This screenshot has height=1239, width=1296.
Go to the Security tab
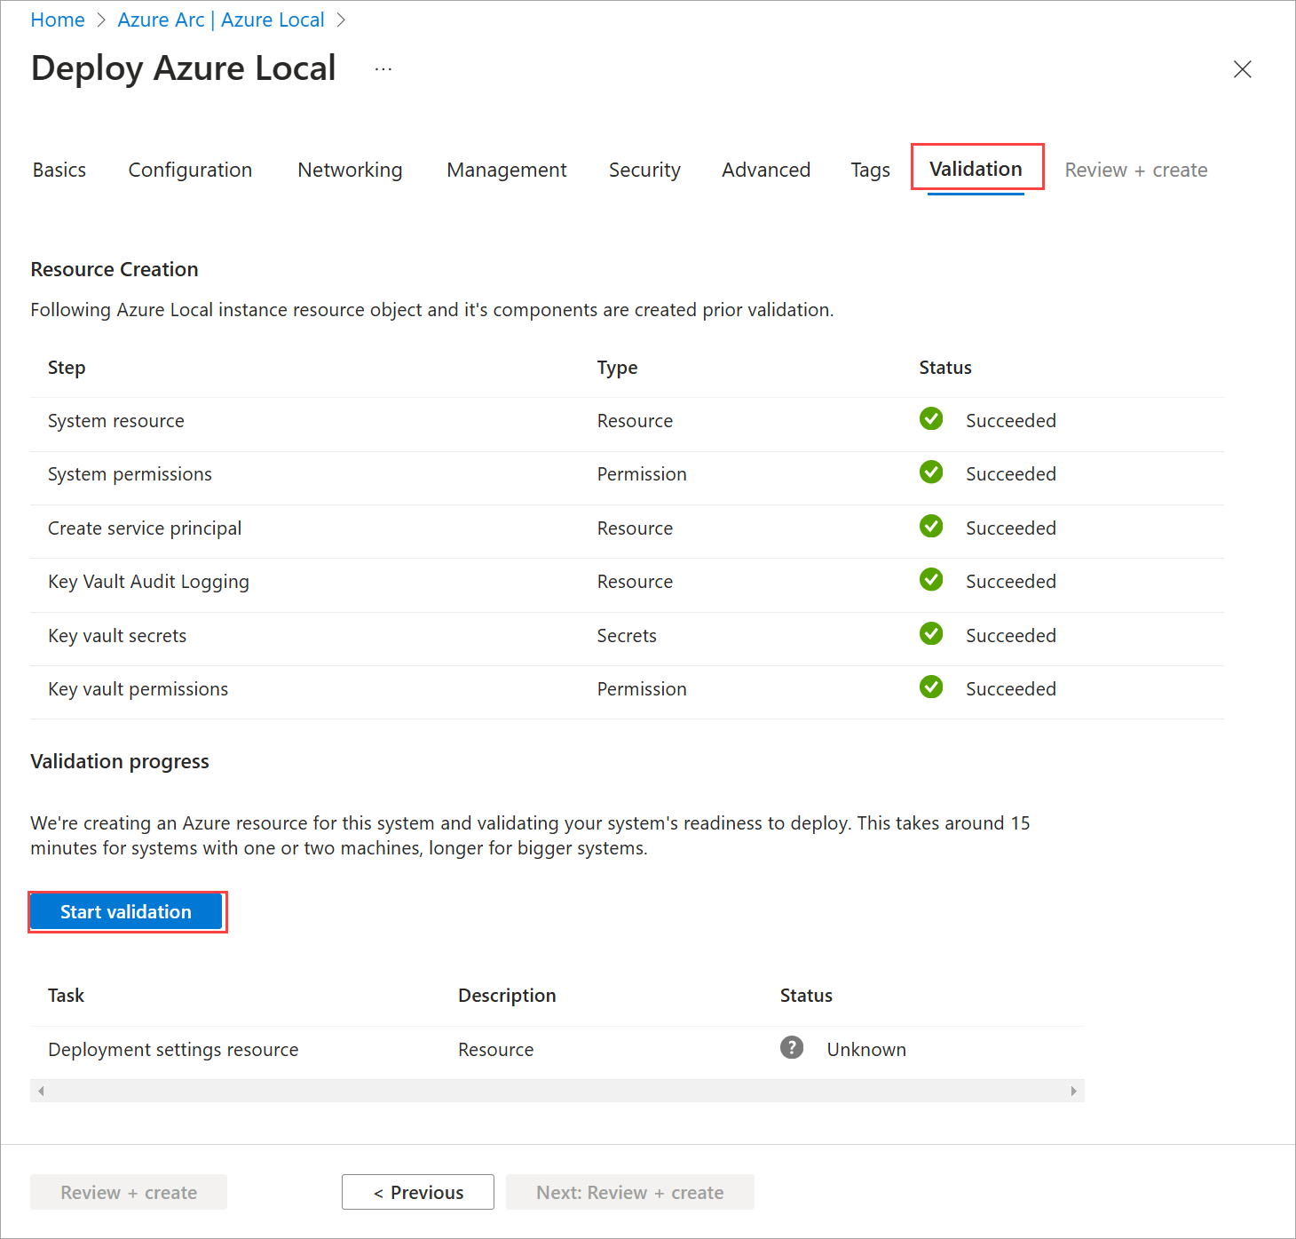coord(644,170)
